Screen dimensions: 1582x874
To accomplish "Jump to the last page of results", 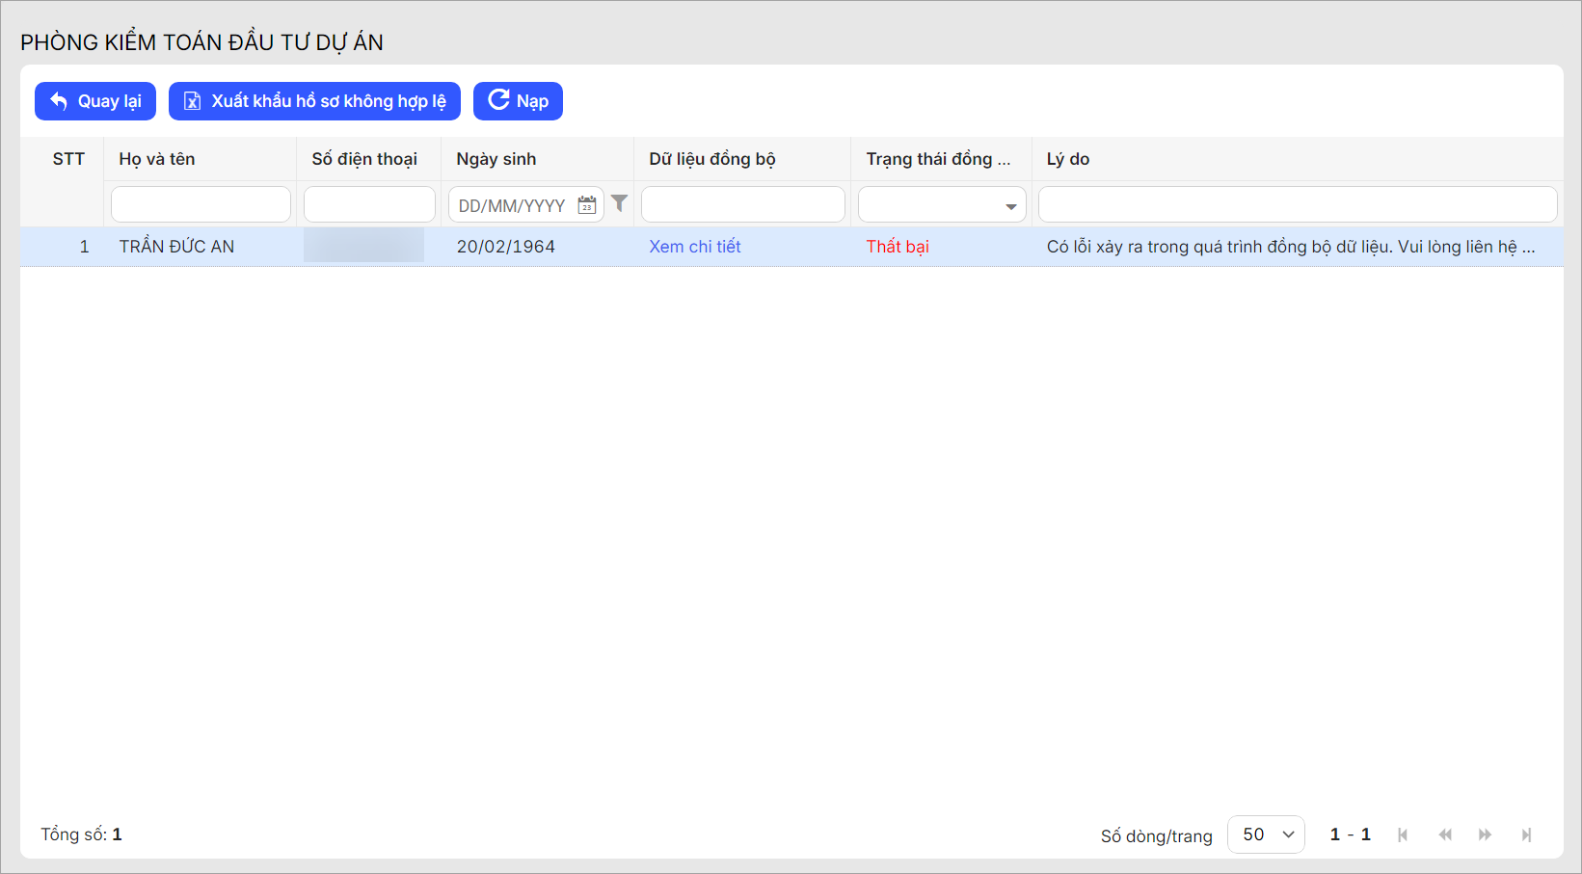I will point(1526,834).
